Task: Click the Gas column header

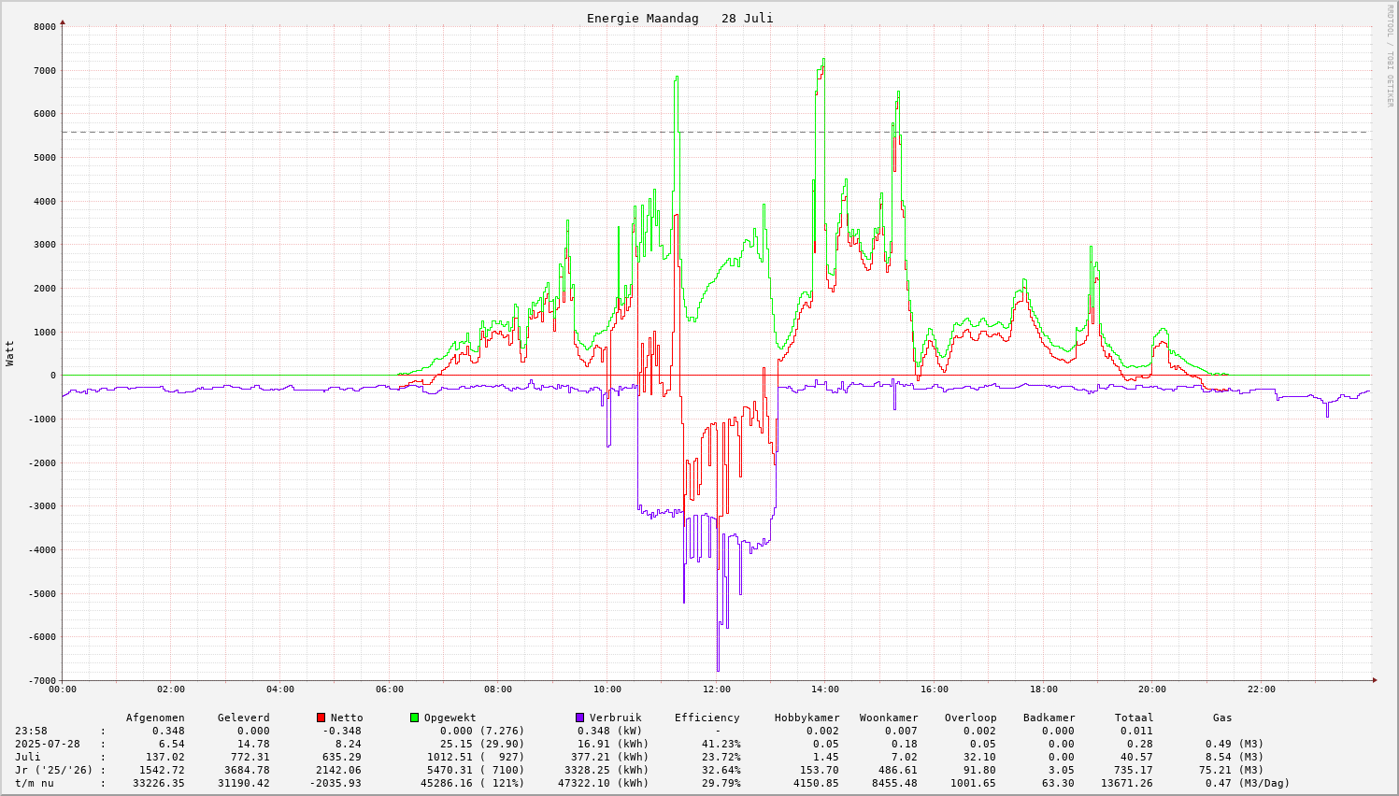Action: pos(1222,718)
